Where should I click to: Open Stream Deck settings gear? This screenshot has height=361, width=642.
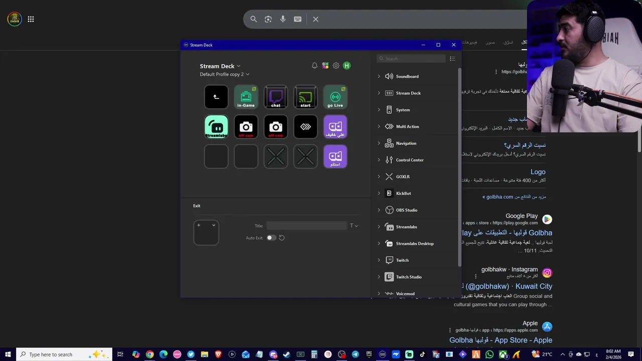pyautogui.click(x=336, y=66)
